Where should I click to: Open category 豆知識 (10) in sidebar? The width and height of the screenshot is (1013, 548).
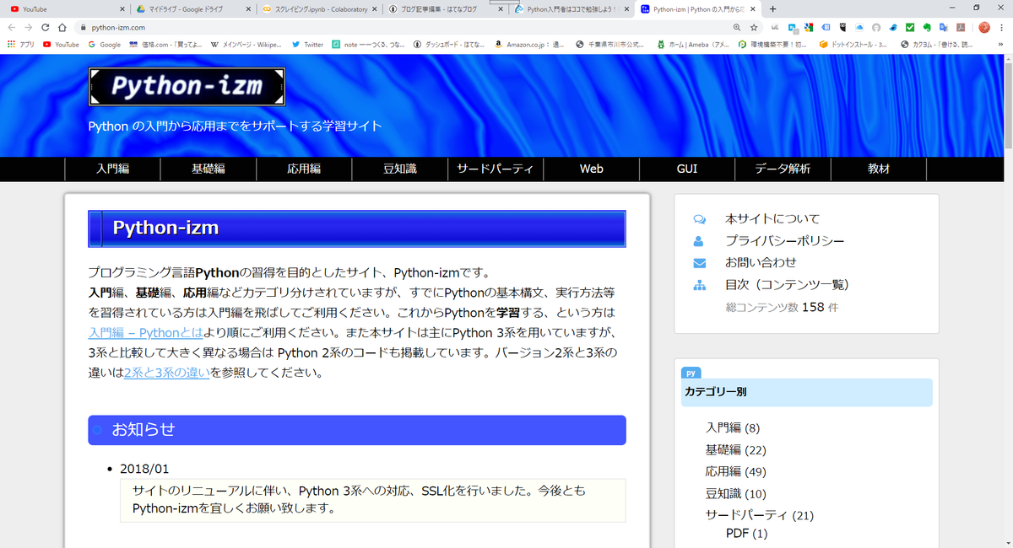click(736, 494)
